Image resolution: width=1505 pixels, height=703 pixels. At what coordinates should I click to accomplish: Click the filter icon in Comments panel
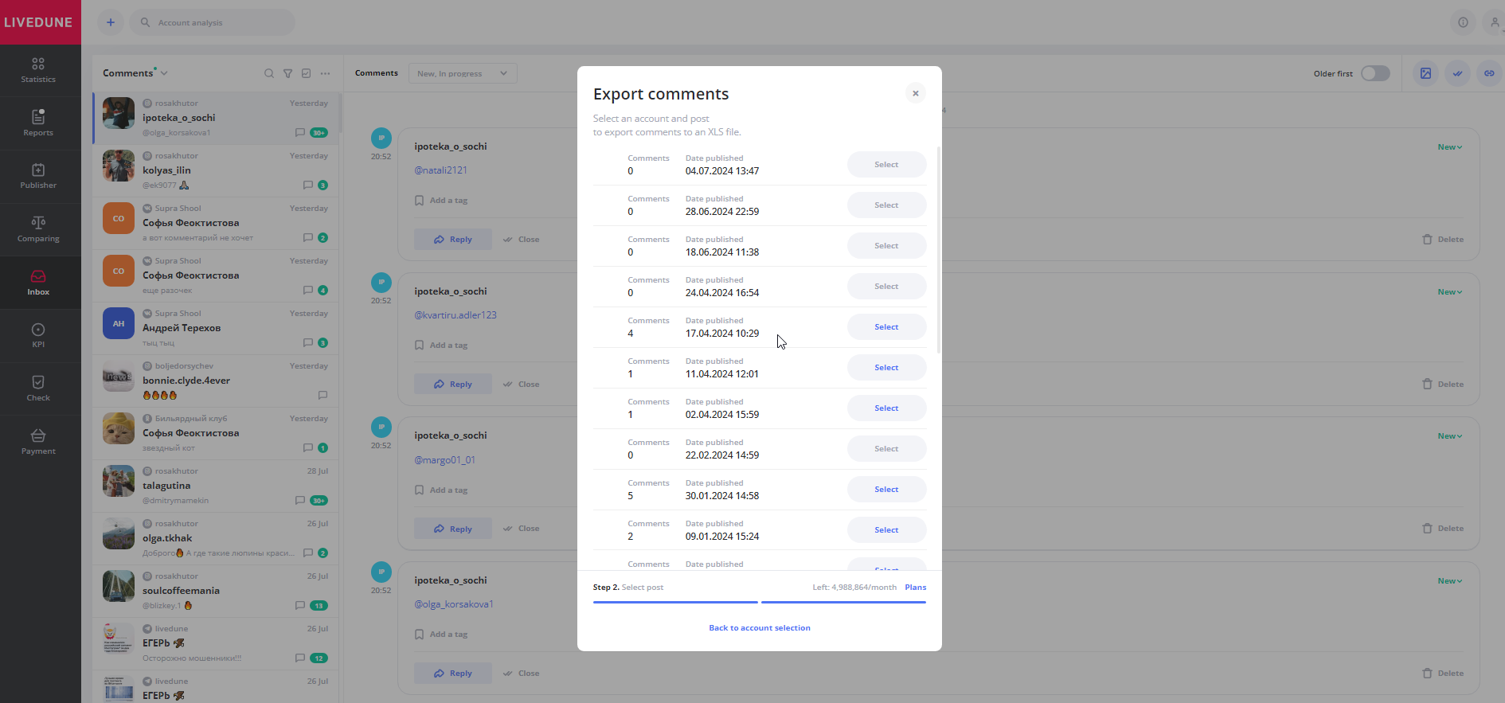287,73
